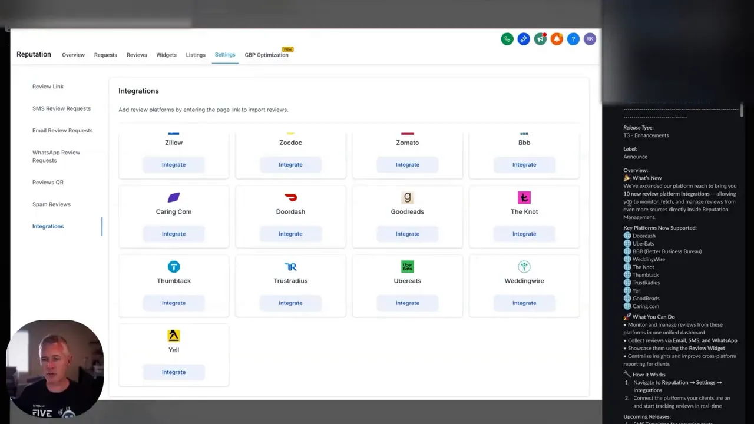Integrate the Goodreads platform

coord(407,234)
